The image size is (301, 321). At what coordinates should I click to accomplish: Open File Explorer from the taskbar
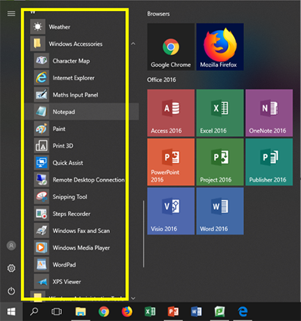click(x=81, y=311)
